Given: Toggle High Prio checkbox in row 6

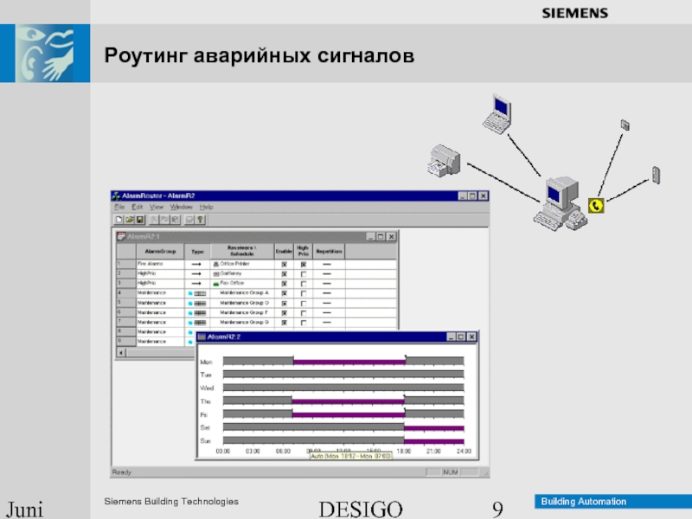Looking at the screenshot, I should pyautogui.click(x=304, y=313).
